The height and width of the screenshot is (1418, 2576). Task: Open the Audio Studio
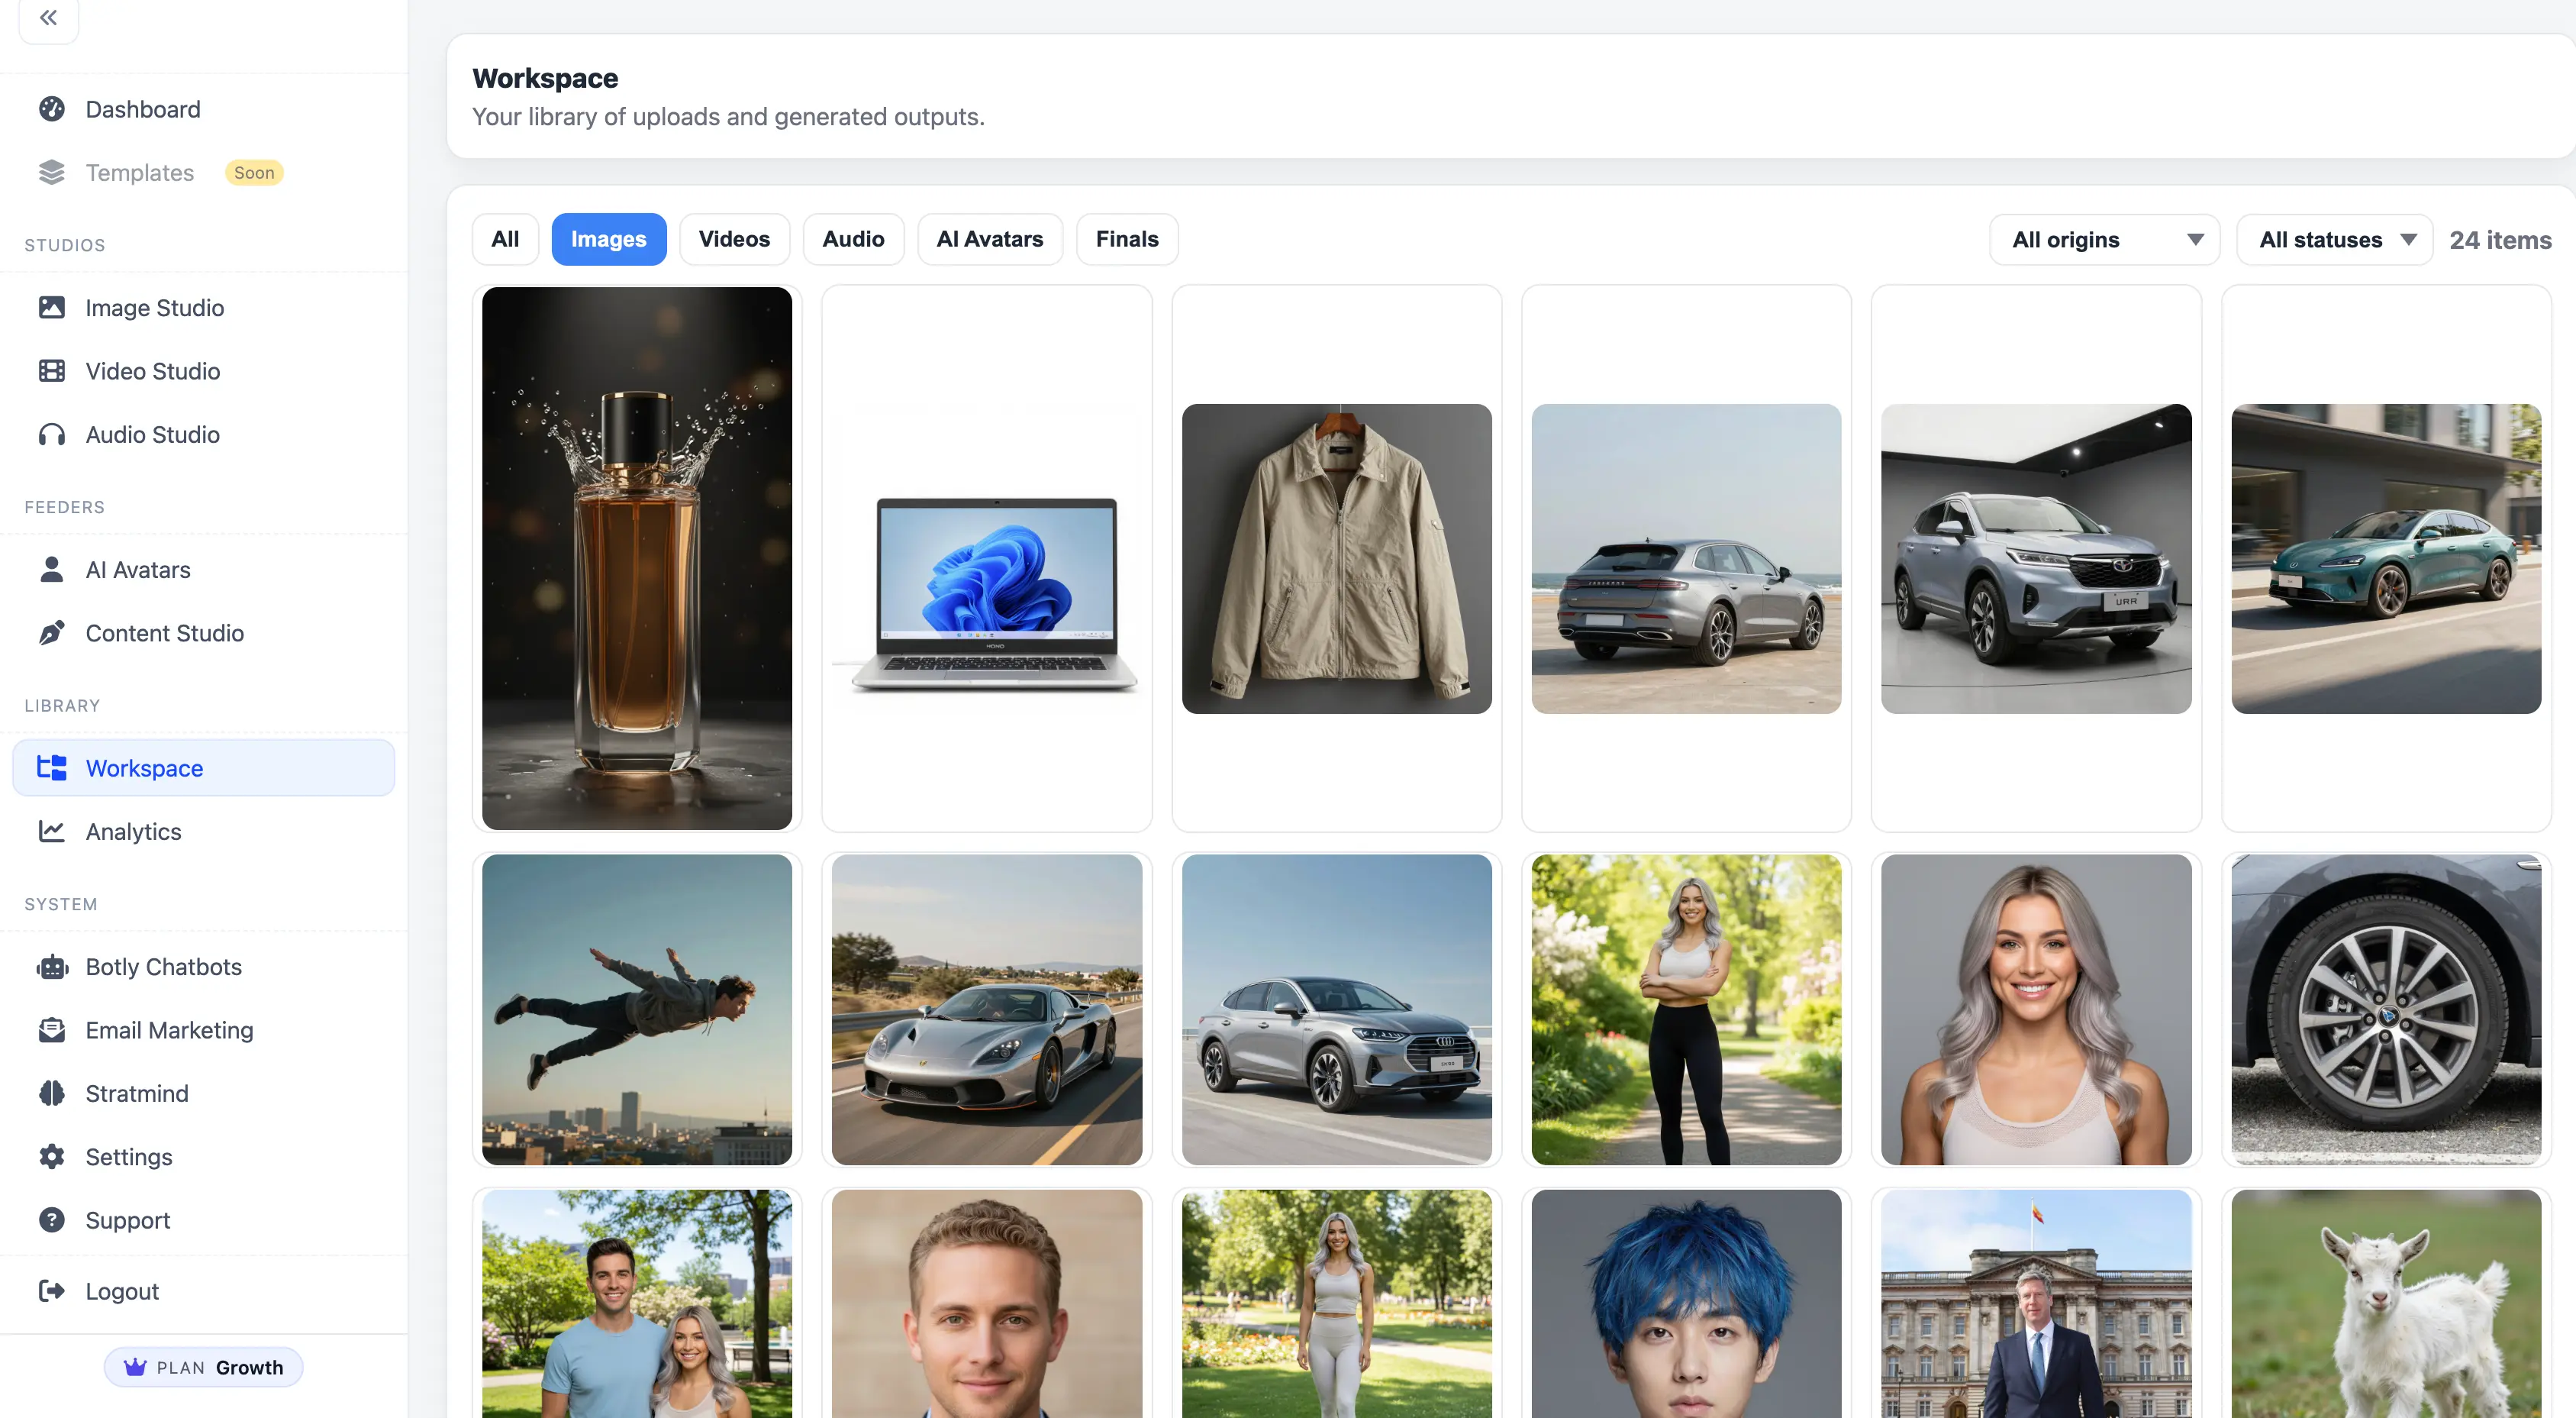pyautogui.click(x=151, y=434)
